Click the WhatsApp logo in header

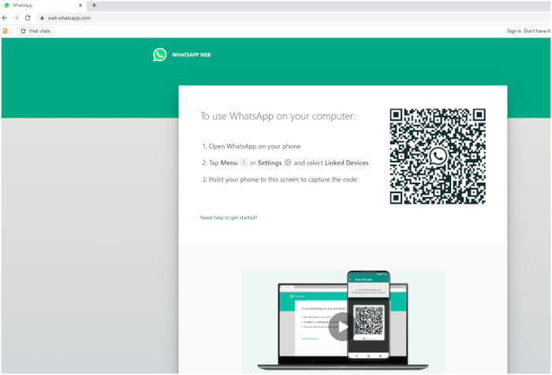pyautogui.click(x=160, y=55)
